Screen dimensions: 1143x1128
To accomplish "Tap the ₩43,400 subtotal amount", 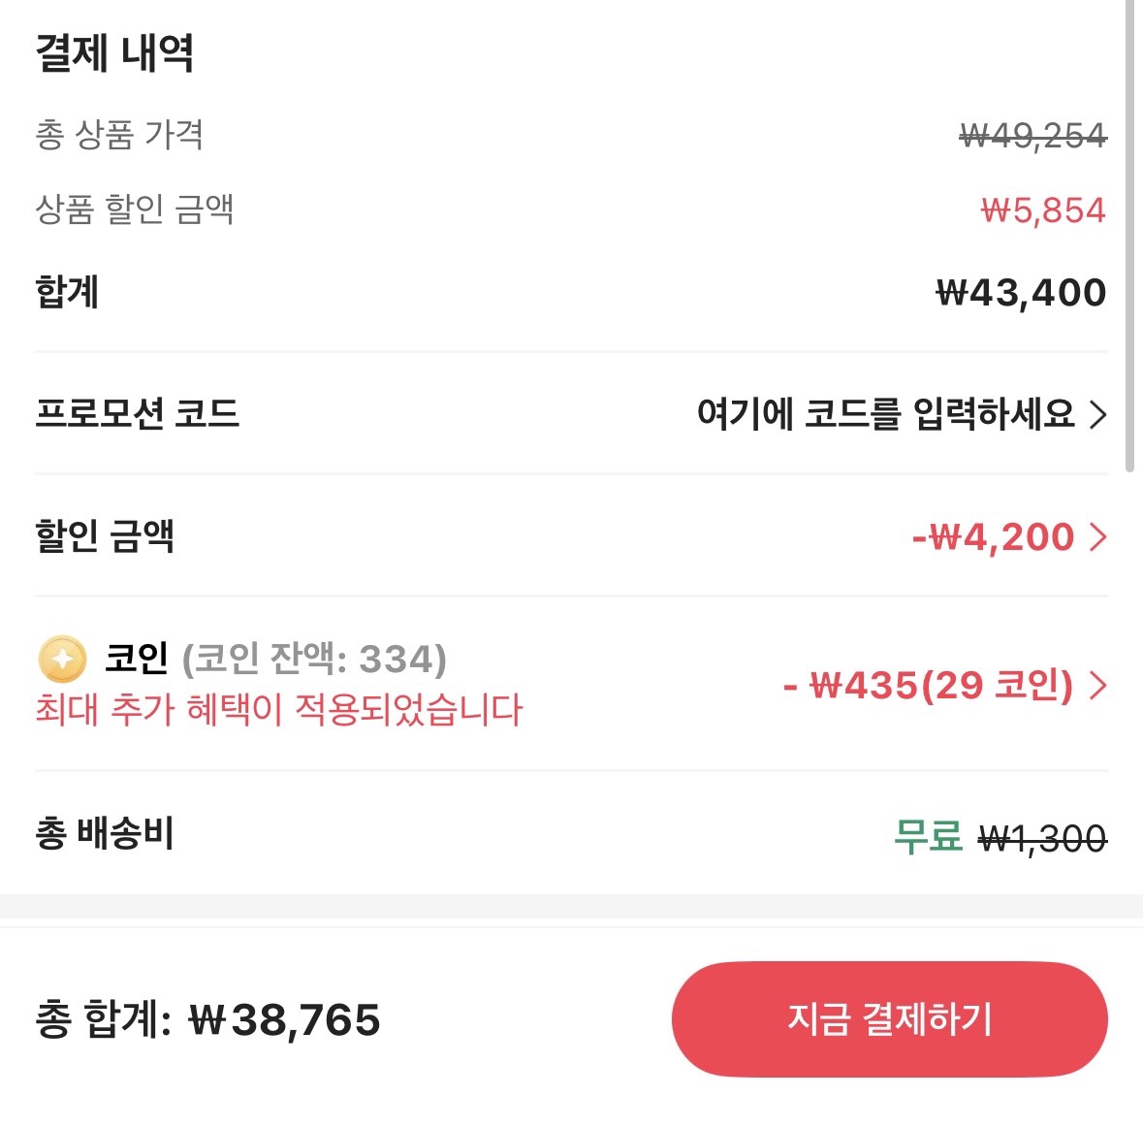I will [1021, 292].
